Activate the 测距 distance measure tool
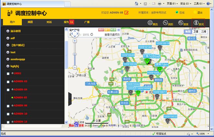 click(165, 23)
